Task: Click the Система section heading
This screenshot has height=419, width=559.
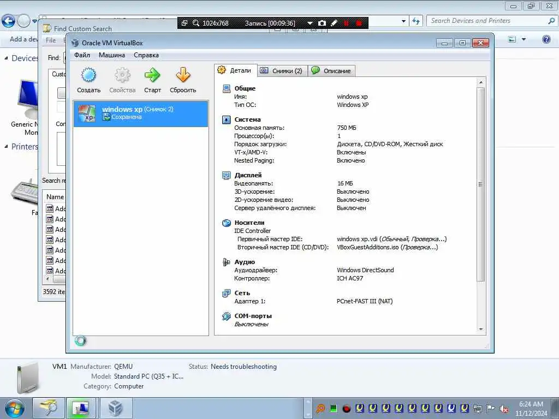Action: click(247, 119)
